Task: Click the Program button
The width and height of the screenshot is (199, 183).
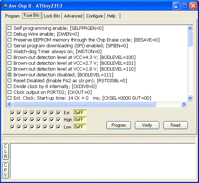Action: click(x=118, y=125)
